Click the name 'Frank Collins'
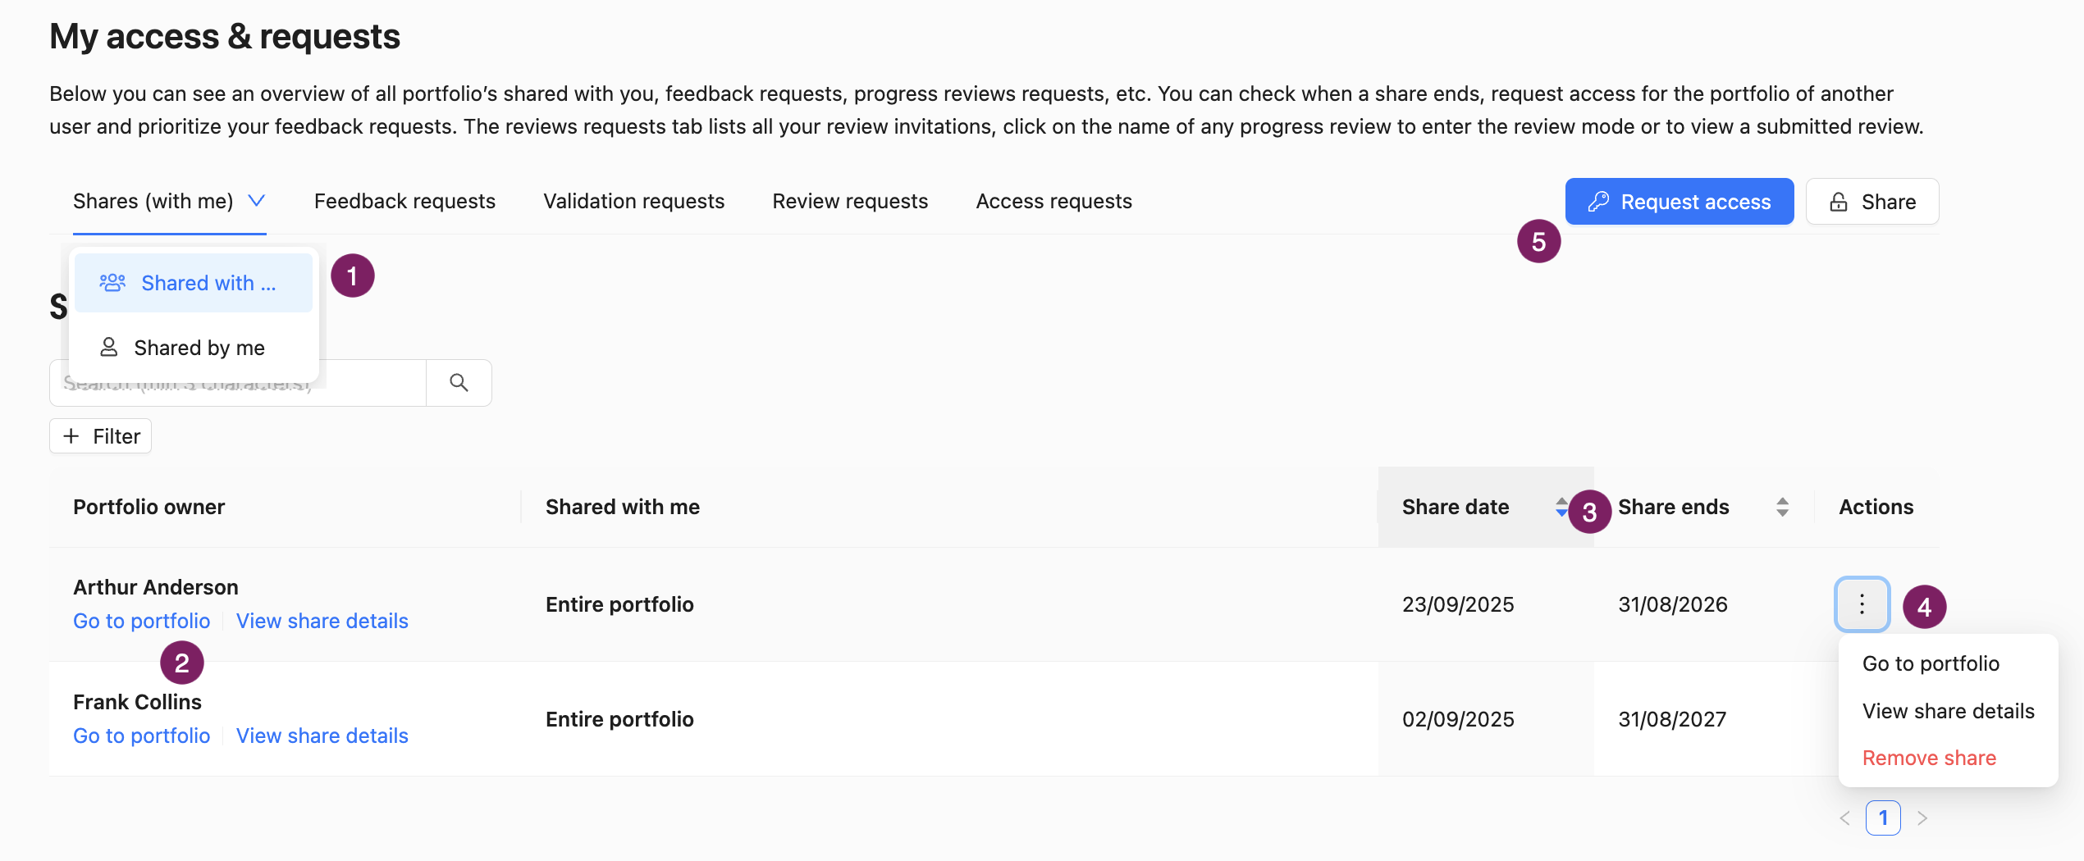 (x=137, y=702)
